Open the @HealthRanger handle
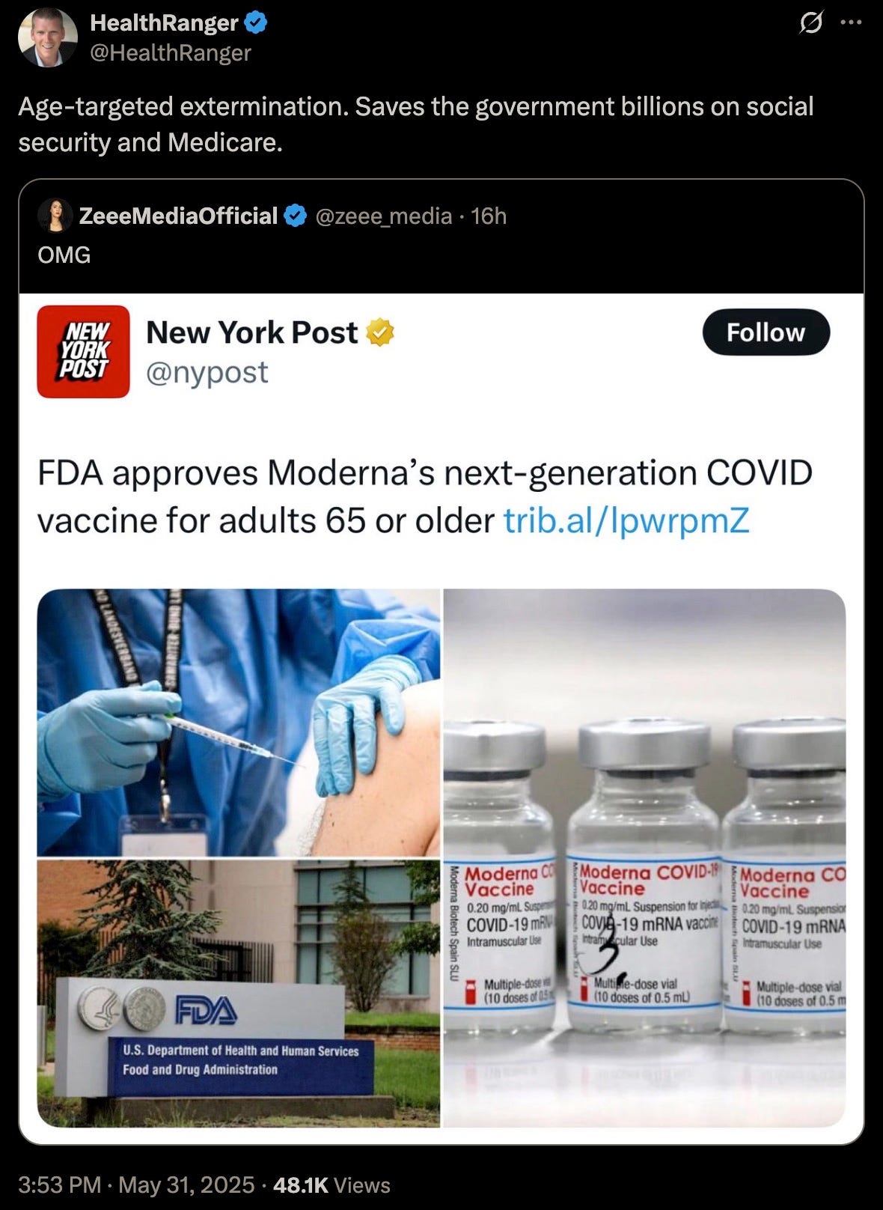 [171, 52]
